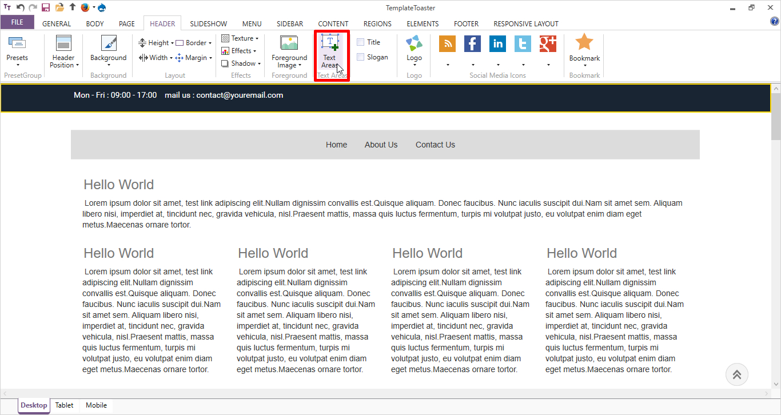Expand the Shadow dropdown menu
The image size is (781, 415).
coord(241,63)
